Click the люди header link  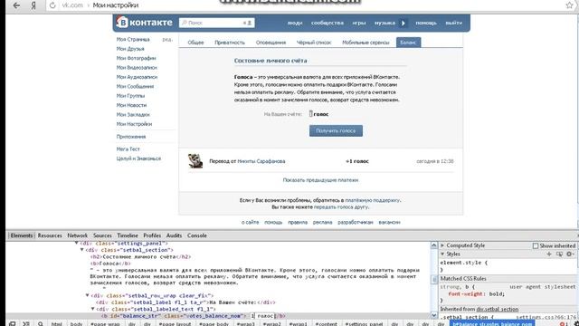[295, 23]
